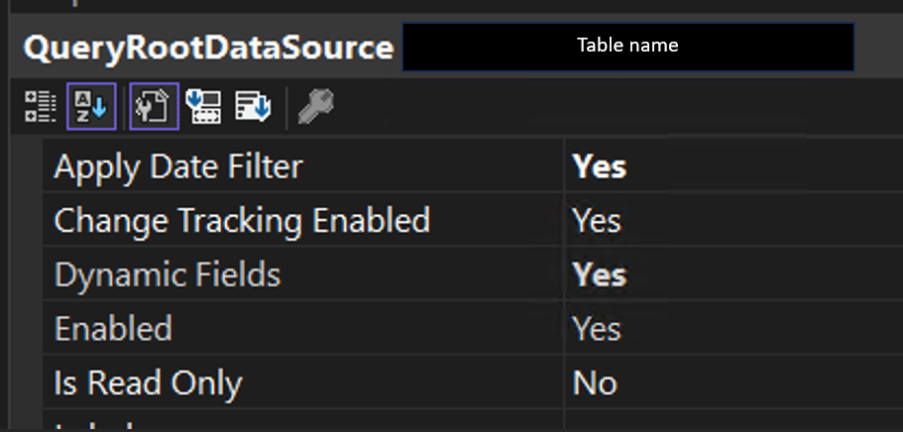
Task: Open the Apply Date Filter value dropdown
Action: click(734, 166)
